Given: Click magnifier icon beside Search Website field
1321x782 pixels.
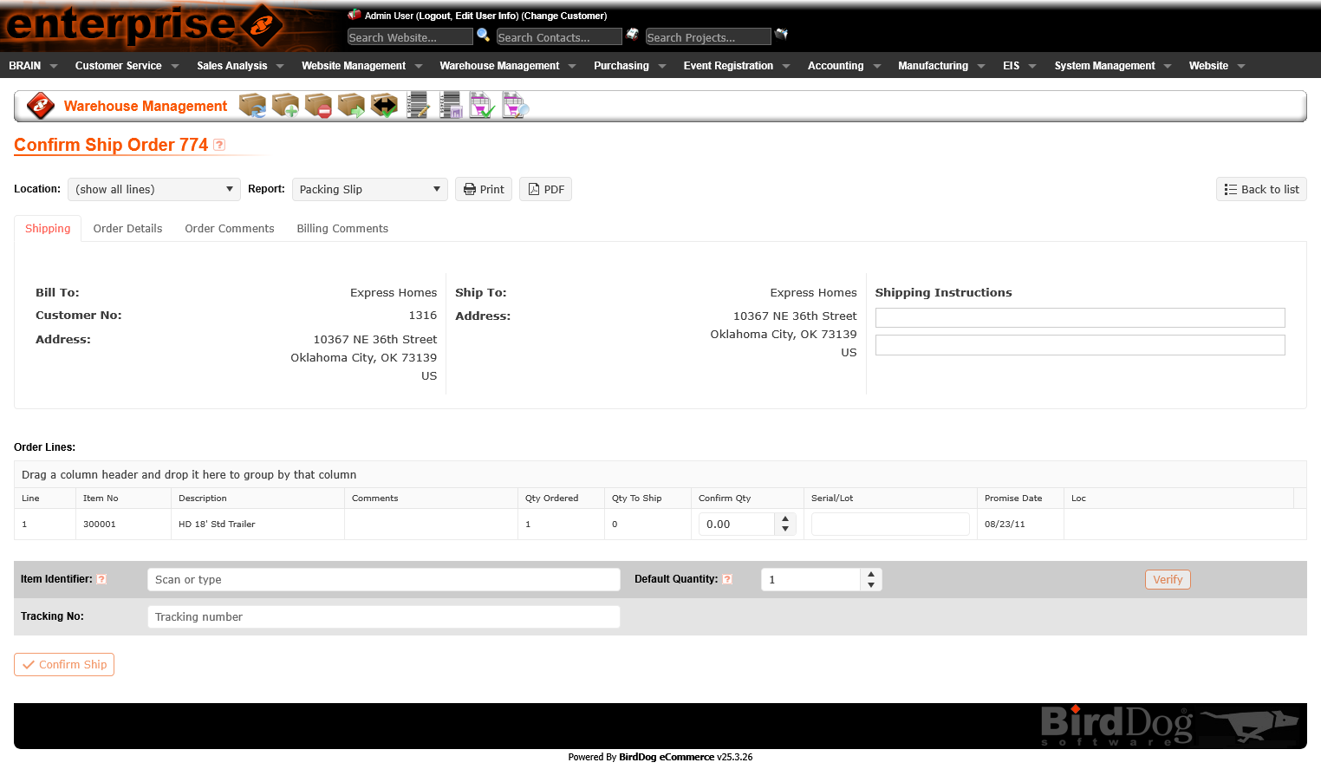Looking at the screenshot, I should pos(484,36).
